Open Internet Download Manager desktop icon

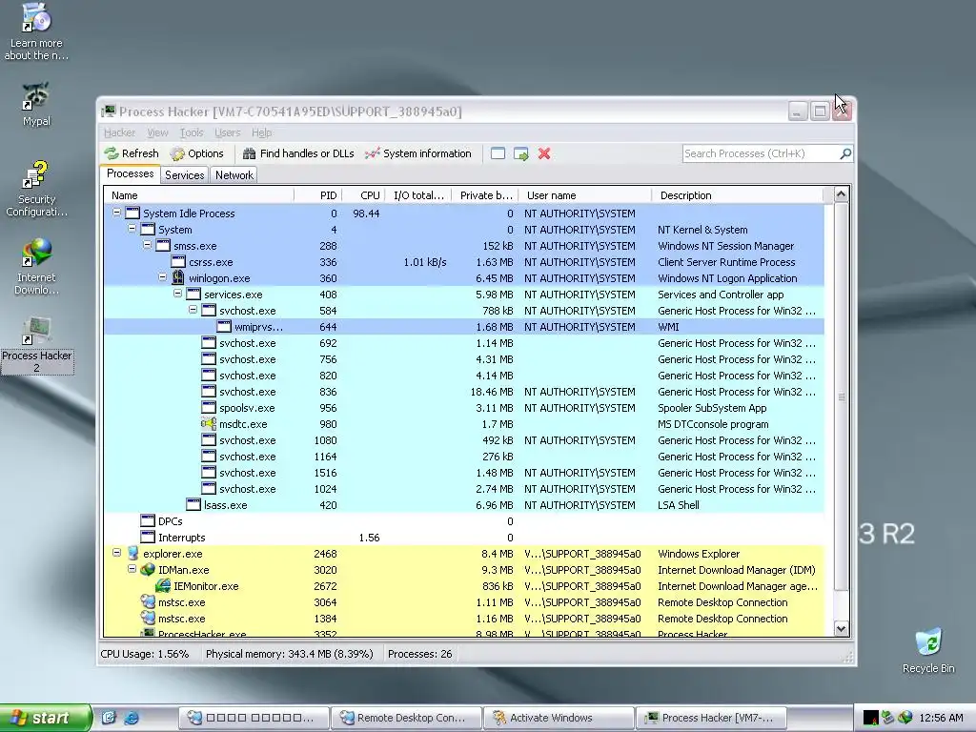(36, 267)
